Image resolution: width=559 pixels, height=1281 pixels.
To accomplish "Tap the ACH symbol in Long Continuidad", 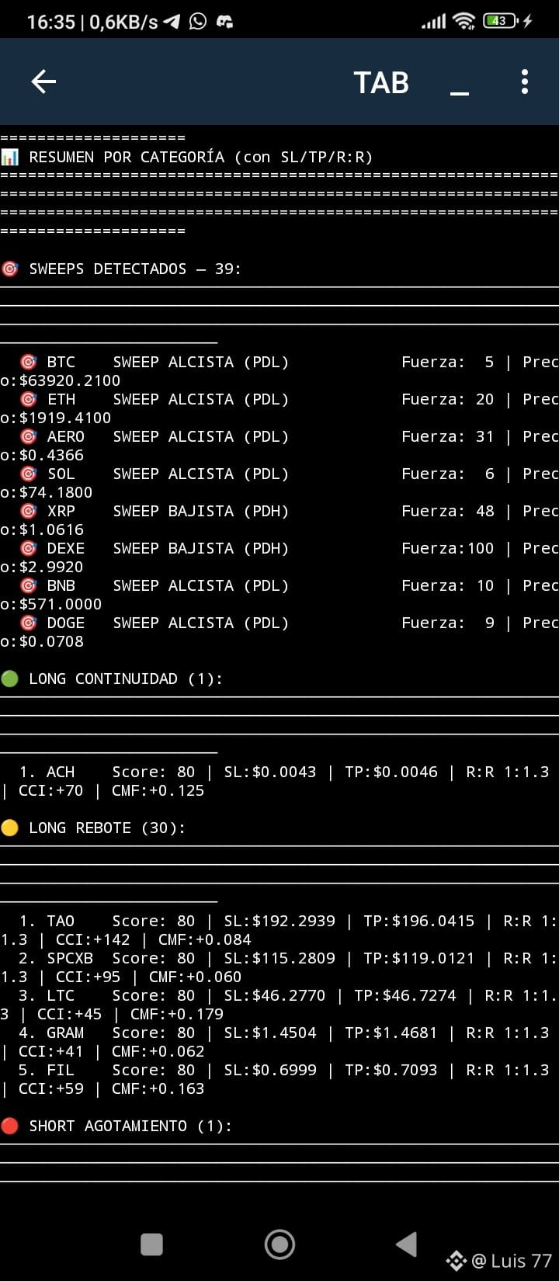I will tap(61, 772).
